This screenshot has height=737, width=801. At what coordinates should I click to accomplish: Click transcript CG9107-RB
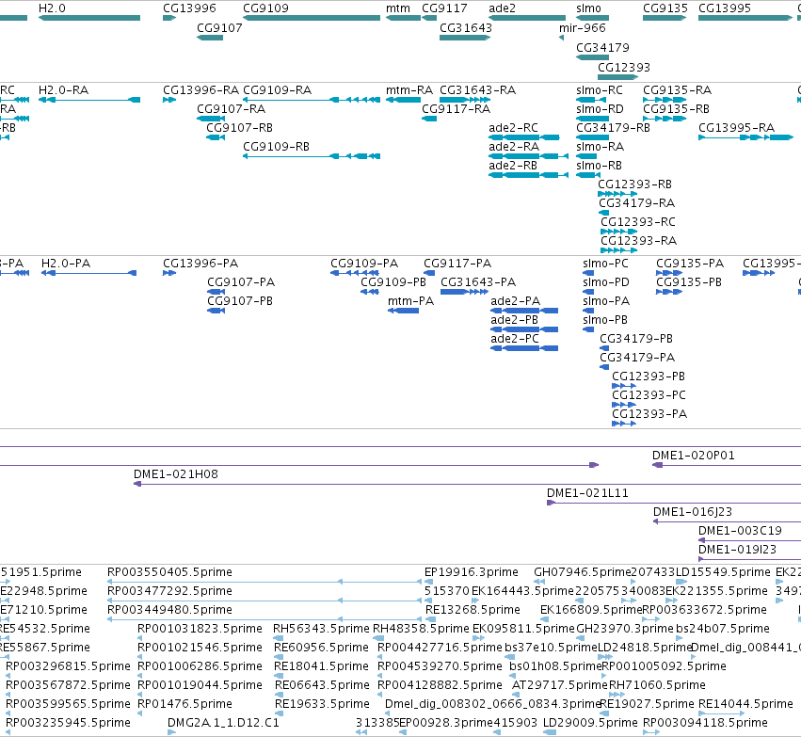tap(216, 137)
